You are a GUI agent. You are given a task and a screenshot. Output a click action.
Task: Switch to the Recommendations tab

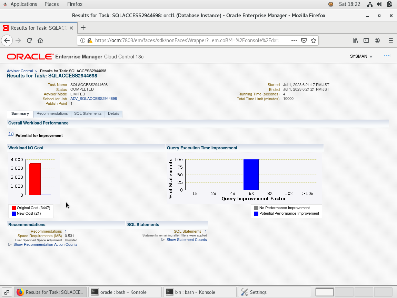pyautogui.click(x=52, y=114)
